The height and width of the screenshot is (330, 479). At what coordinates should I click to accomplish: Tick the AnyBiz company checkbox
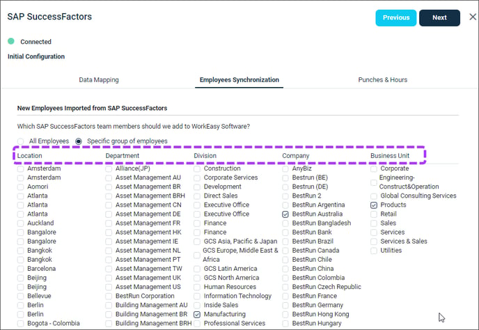(x=285, y=168)
